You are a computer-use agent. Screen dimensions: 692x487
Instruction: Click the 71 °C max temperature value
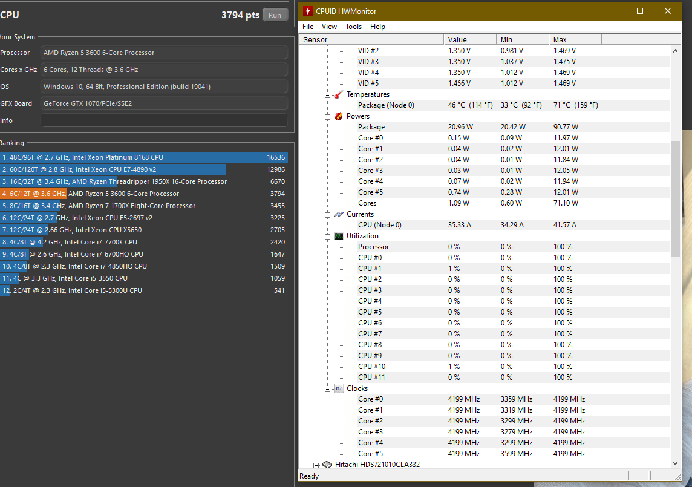[575, 105]
